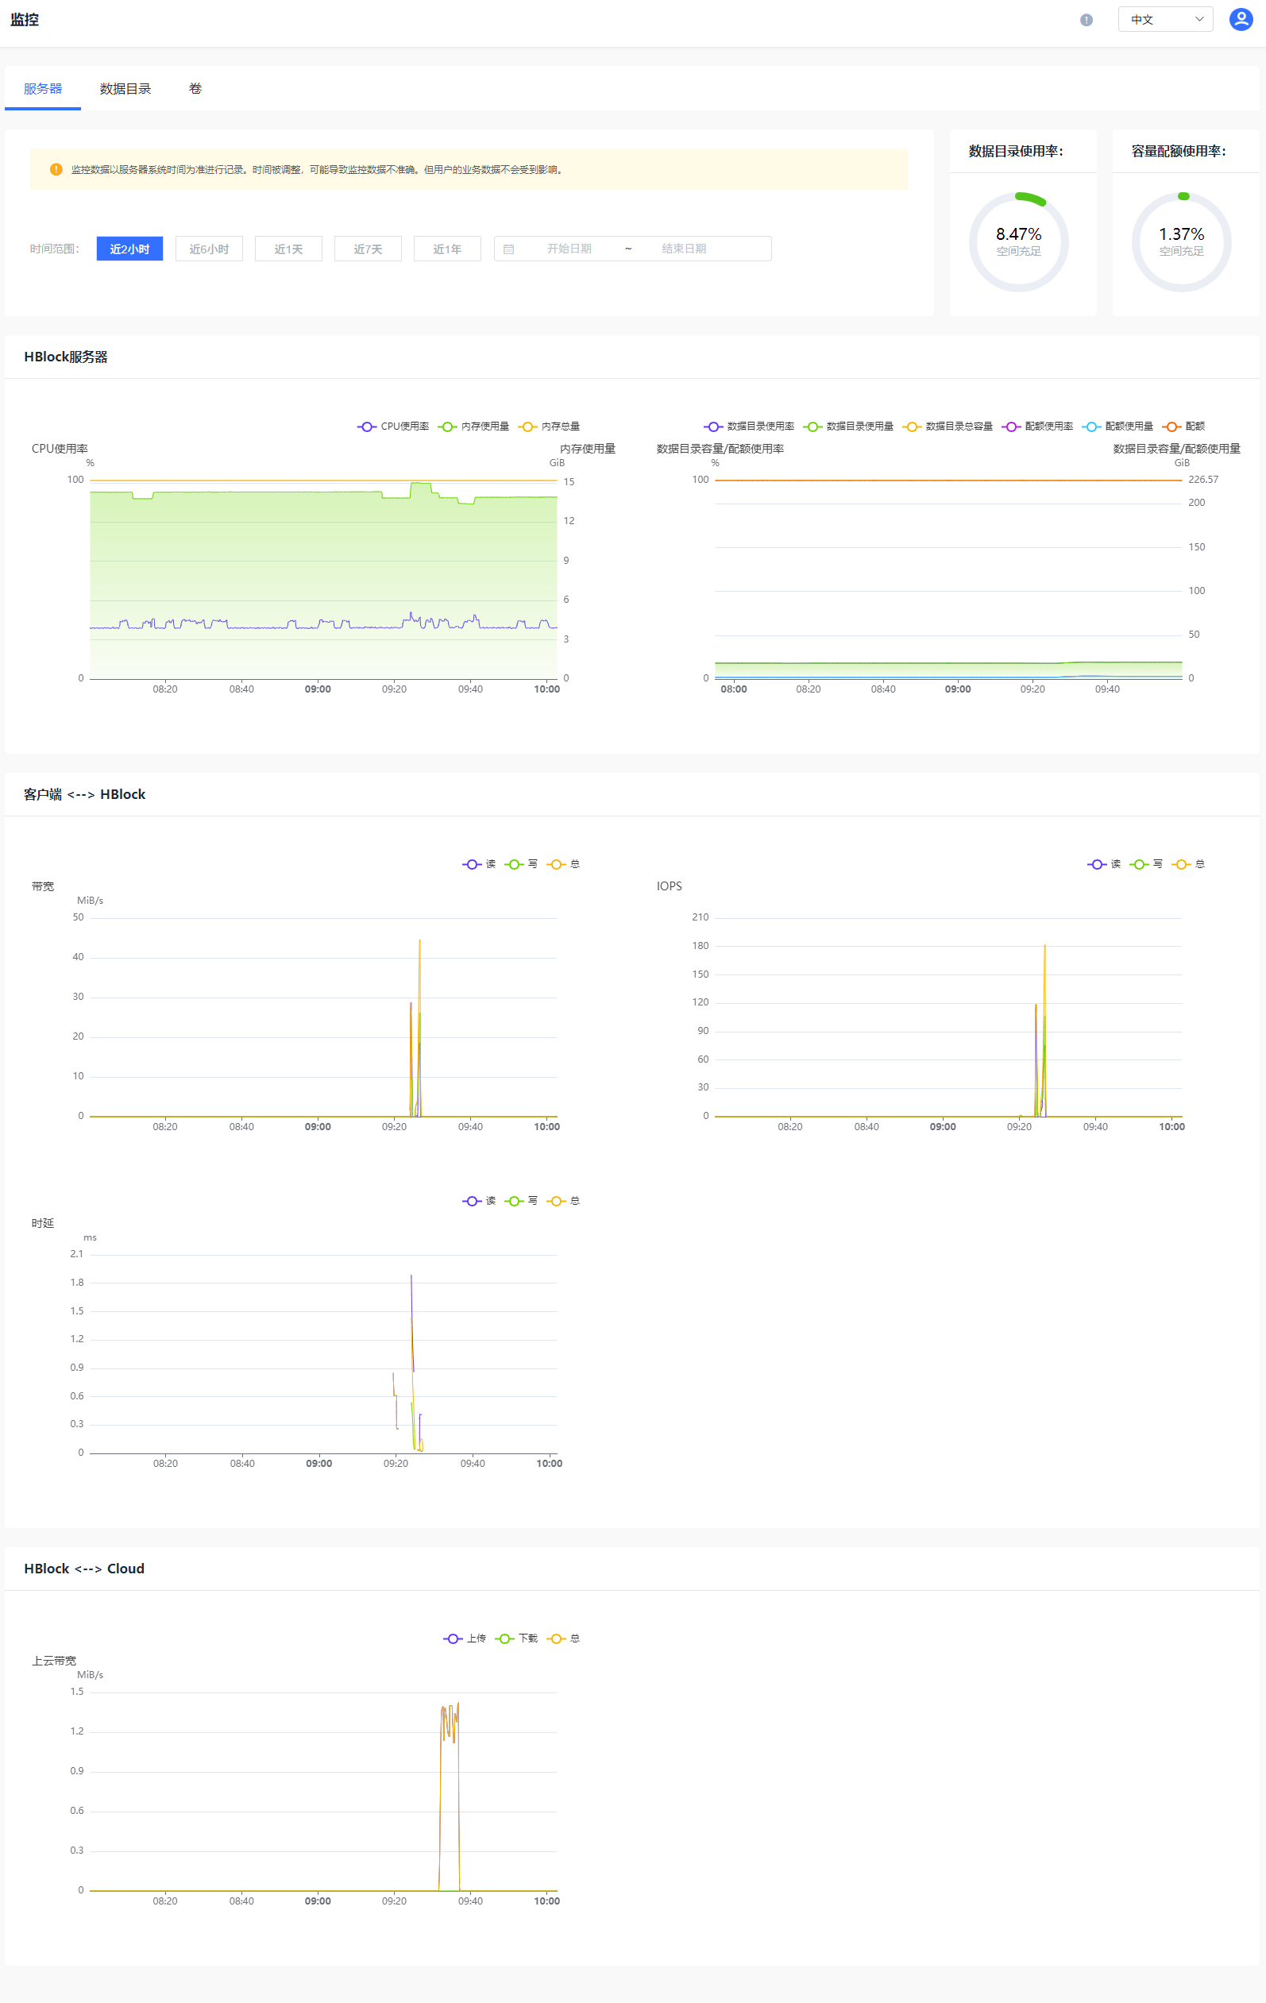This screenshot has height=2003, width=1266.
Task: Toggle 上传 legend in cloud bandwidth chart
Action: 464,1638
